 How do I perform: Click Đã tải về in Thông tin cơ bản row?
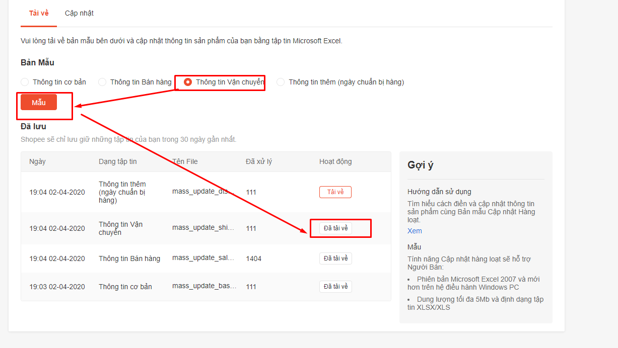335,287
